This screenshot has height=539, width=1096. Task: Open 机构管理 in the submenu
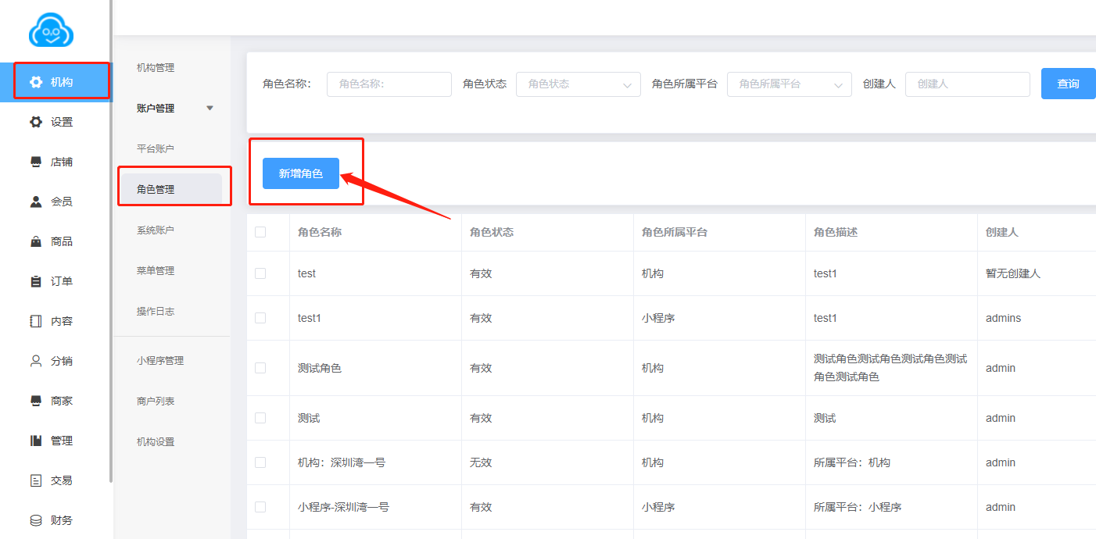click(x=156, y=68)
